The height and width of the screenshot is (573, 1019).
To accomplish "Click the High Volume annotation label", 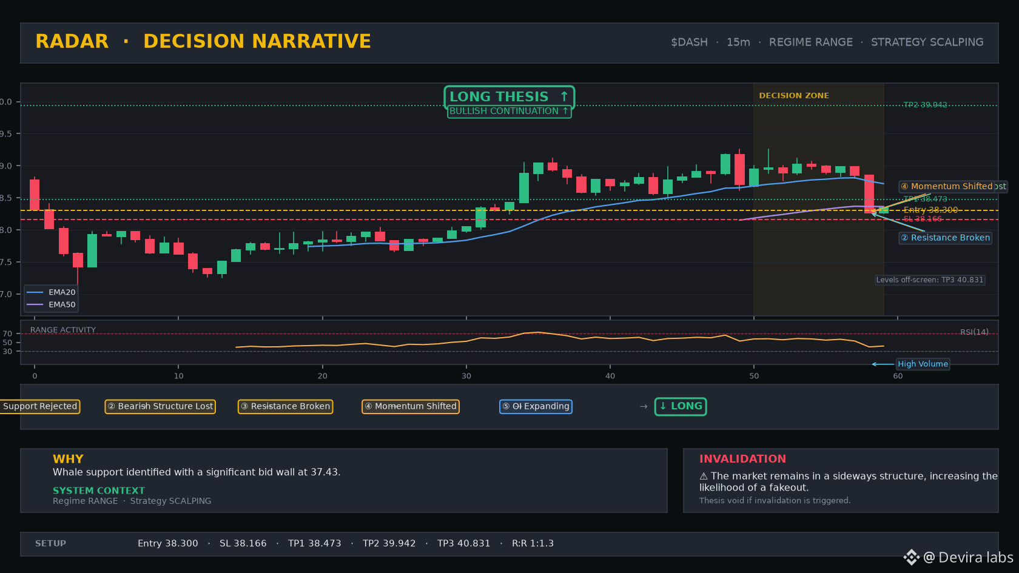I will click(923, 364).
